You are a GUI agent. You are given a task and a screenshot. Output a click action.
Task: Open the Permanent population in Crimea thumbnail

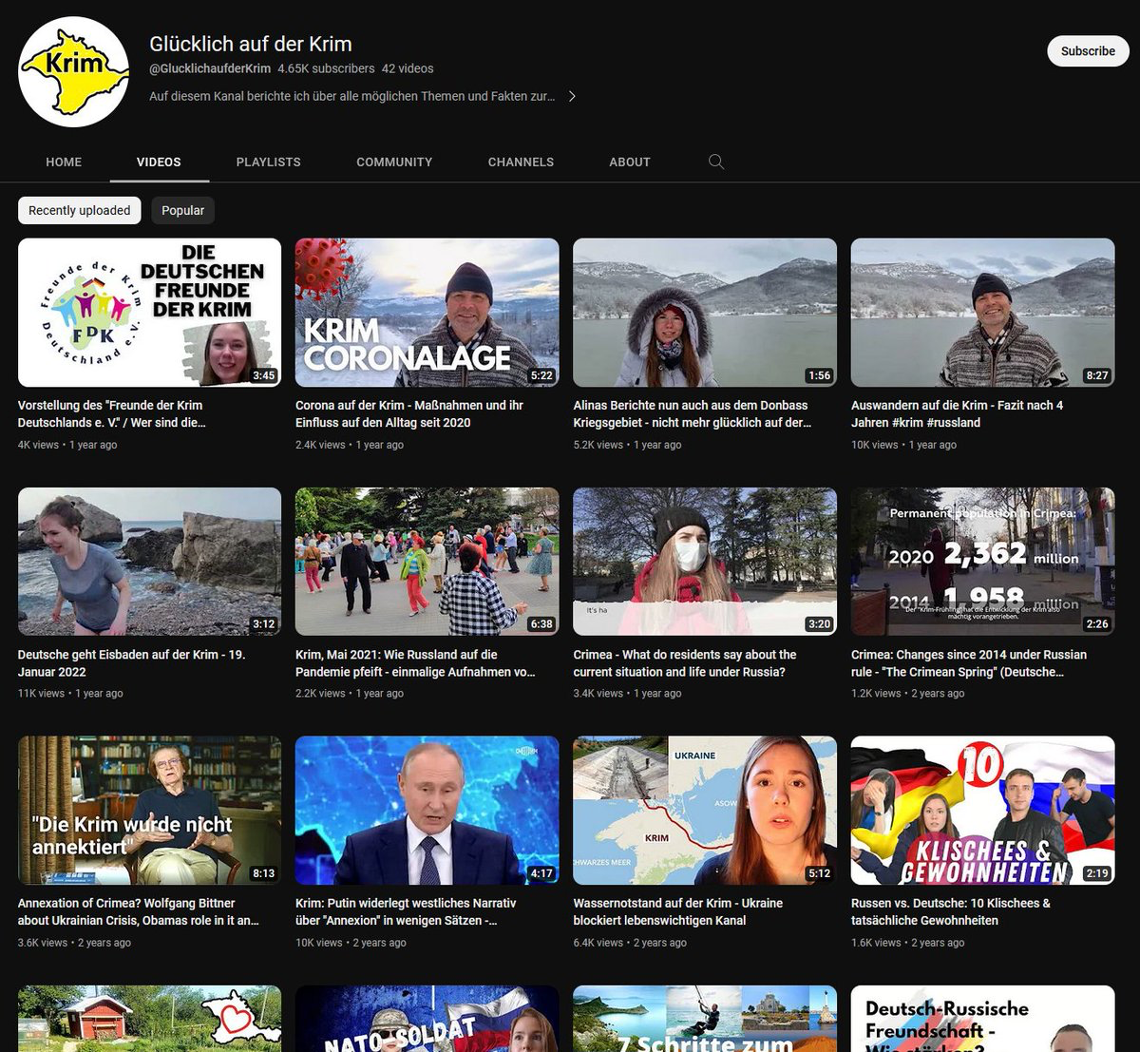(983, 561)
